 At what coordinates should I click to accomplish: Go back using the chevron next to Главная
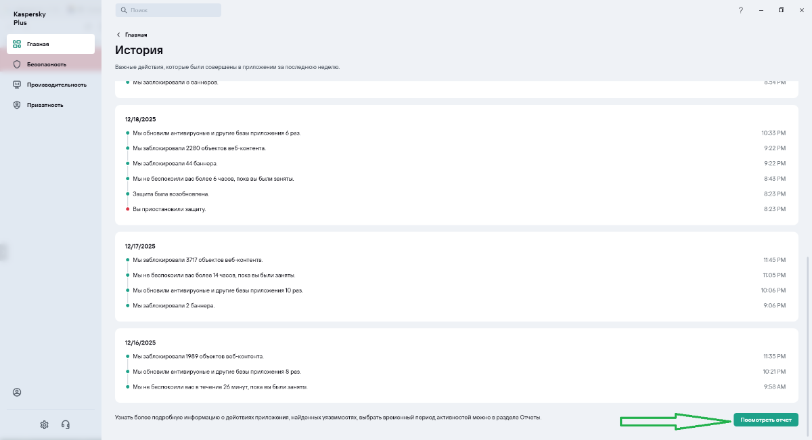[118, 35]
